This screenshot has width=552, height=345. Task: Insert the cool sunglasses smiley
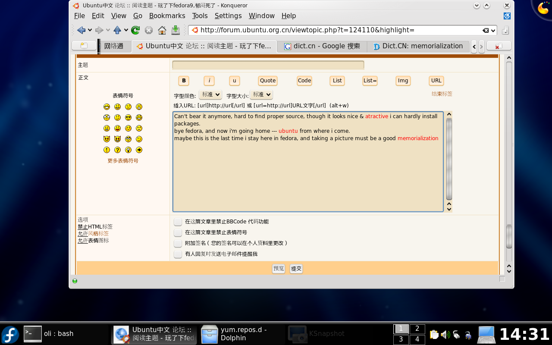click(x=128, y=117)
